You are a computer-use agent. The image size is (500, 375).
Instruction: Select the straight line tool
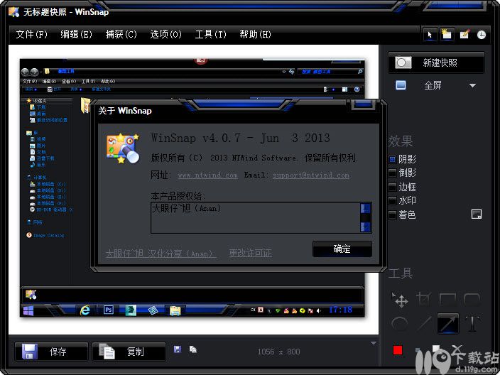424,324
